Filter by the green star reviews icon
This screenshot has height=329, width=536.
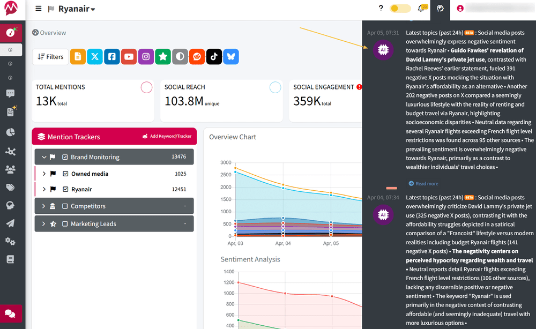pyautogui.click(x=163, y=57)
